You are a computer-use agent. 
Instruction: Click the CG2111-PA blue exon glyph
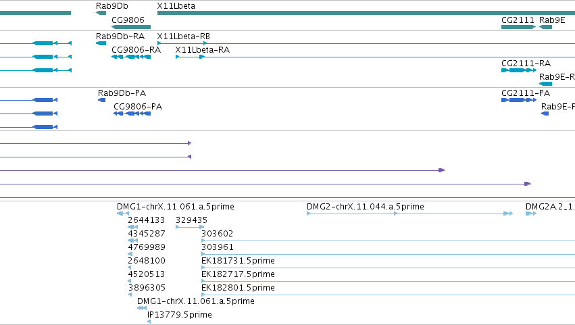(518, 100)
